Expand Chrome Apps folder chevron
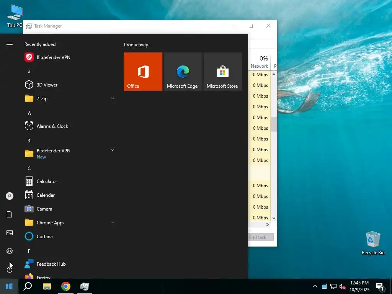 click(x=113, y=222)
